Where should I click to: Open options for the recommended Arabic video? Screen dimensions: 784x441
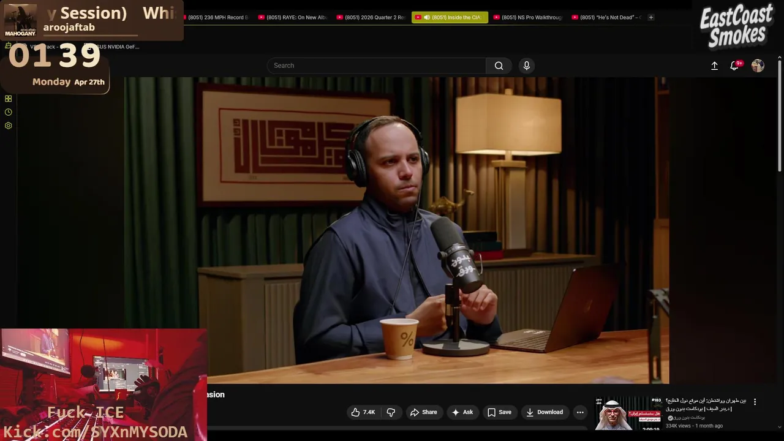tap(755, 402)
